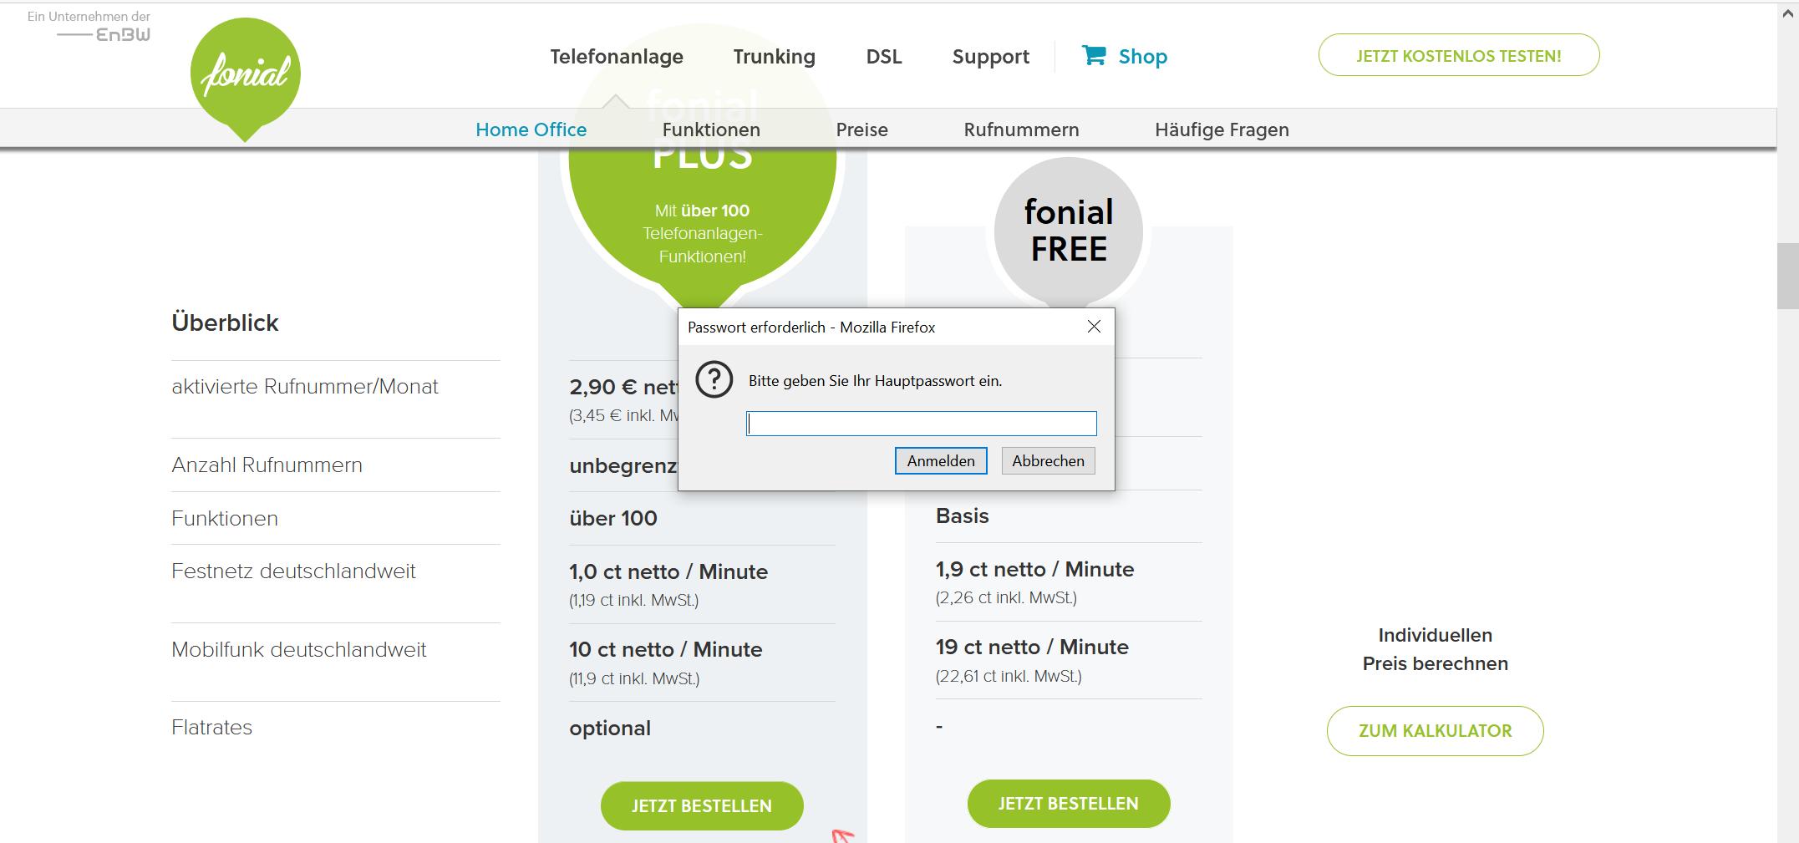Close the Passwort erforderlich dialog
This screenshot has width=1799, height=843.
pos(1094,327)
